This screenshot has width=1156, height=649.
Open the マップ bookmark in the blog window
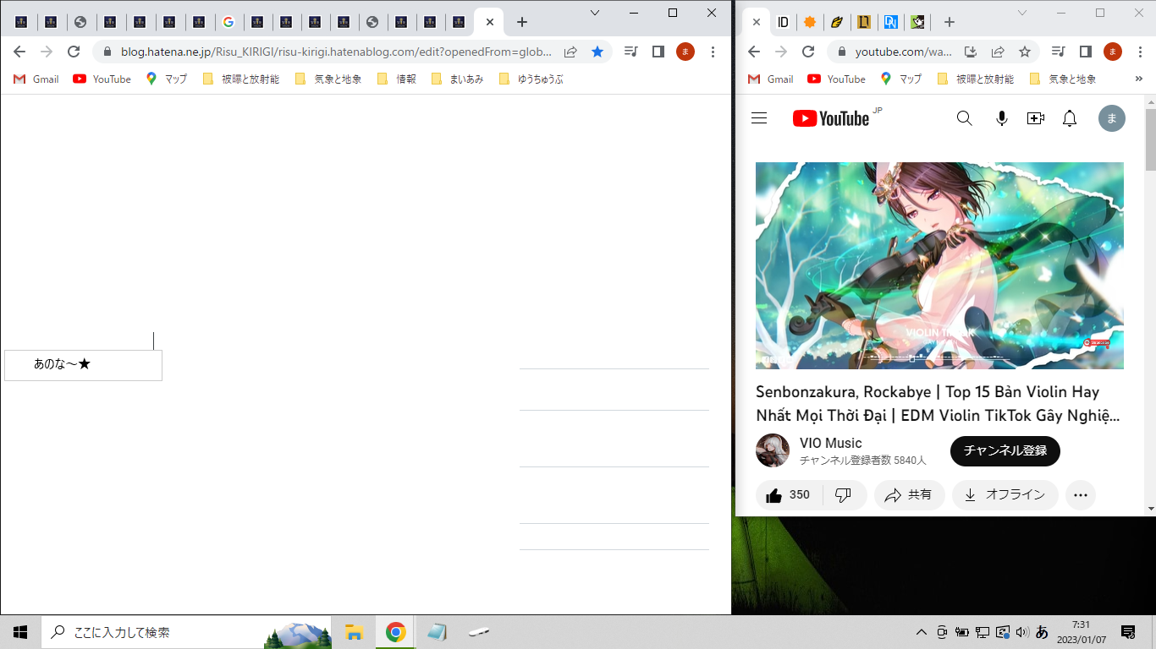pos(167,79)
